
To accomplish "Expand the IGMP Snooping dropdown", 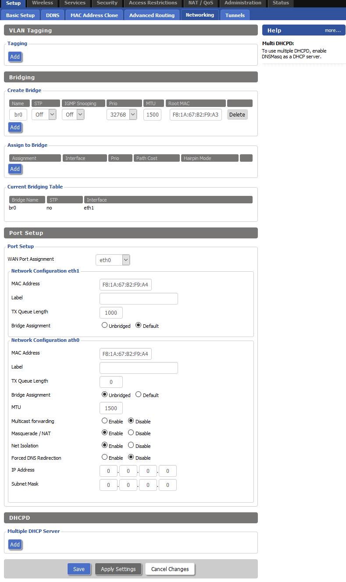I will pos(73,114).
